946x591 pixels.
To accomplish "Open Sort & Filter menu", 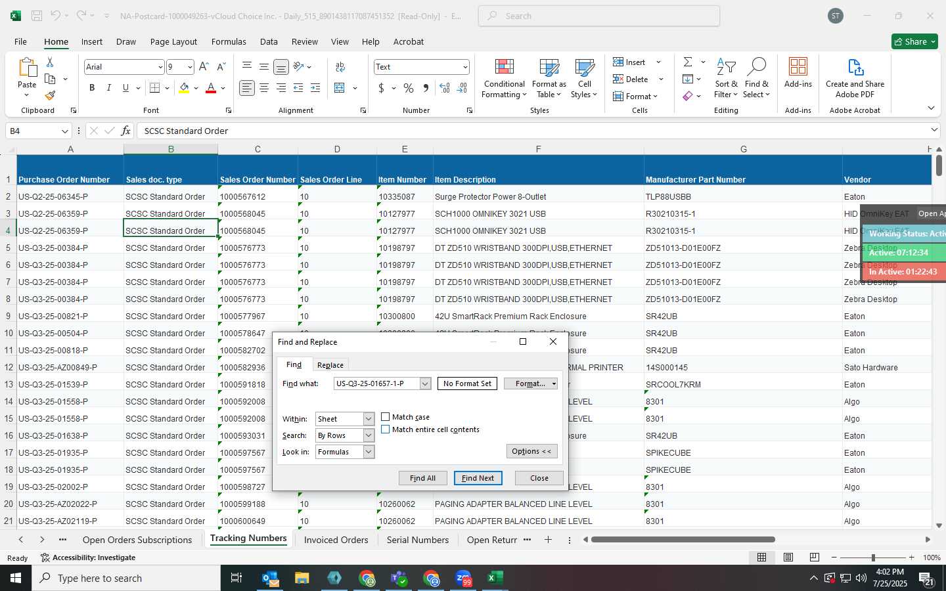I will pyautogui.click(x=726, y=79).
